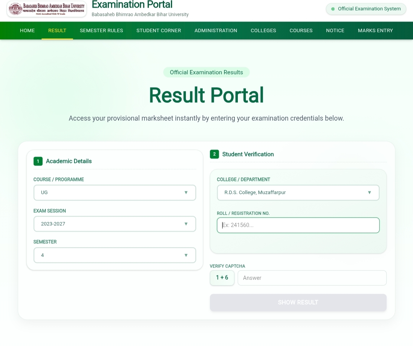This screenshot has width=413, height=346.
Task: Click the captcha question 1 + 6
Action: point(222,278)
